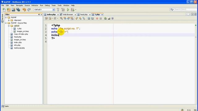Viewport: 198px width, 111px height.
Task: Click the Find Selection magnifier icon
Action: [61, 18]
